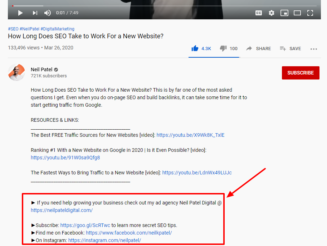The height and width of the screenshot is (246, 327).
Task: Visit neilpateldigital.com link
Action: point(62,210)
